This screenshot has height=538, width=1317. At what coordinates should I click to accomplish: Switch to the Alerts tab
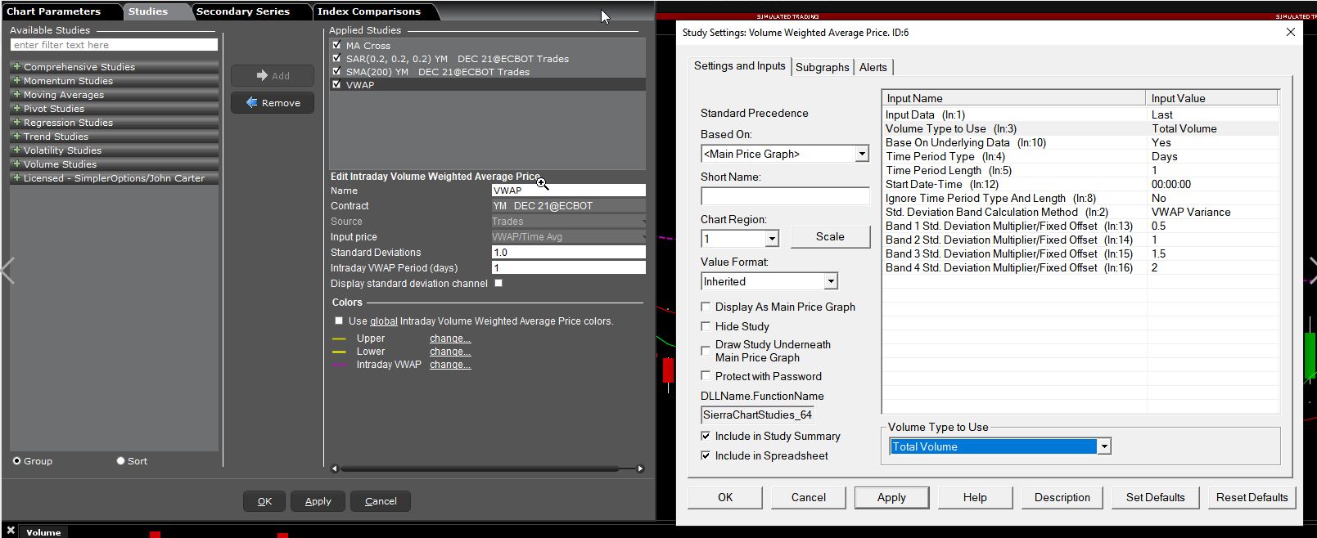(873, 67)
